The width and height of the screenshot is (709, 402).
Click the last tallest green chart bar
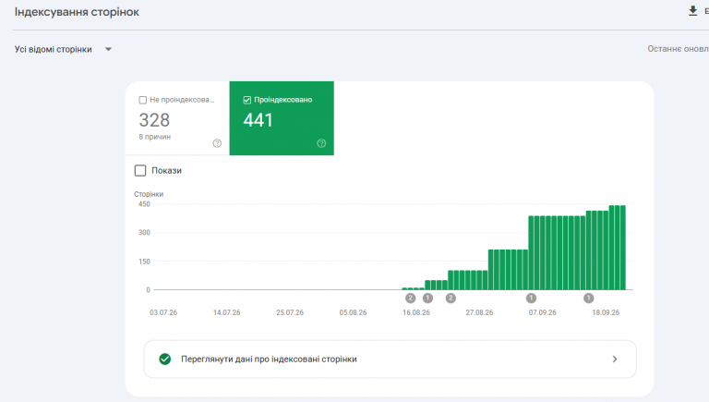click(x=623, y=248)
